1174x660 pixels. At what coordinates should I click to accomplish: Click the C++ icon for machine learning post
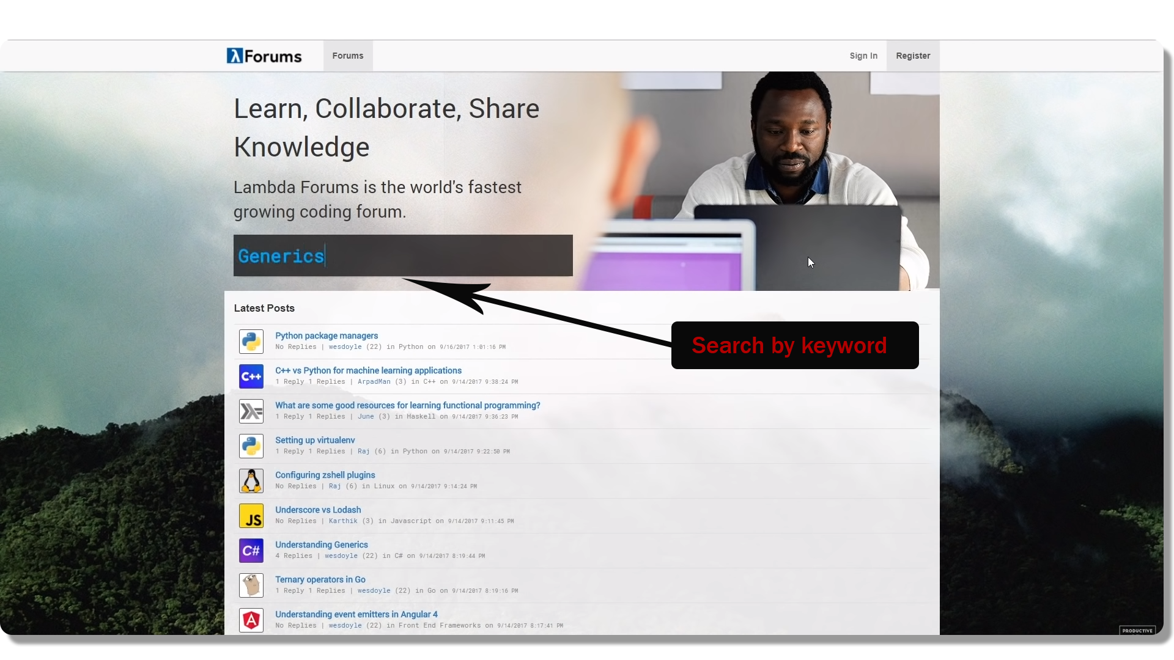tap(251, 376)
